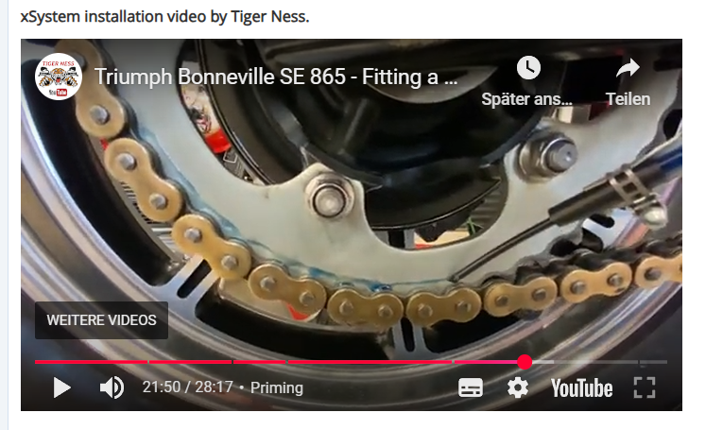Share the video using the Teilen arrow
Screen dimensions: 723x430
coord(628,68)
